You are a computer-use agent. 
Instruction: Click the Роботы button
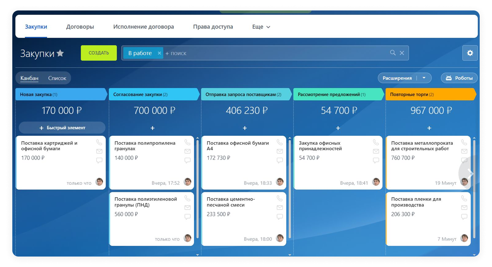(x=459, y=78)
